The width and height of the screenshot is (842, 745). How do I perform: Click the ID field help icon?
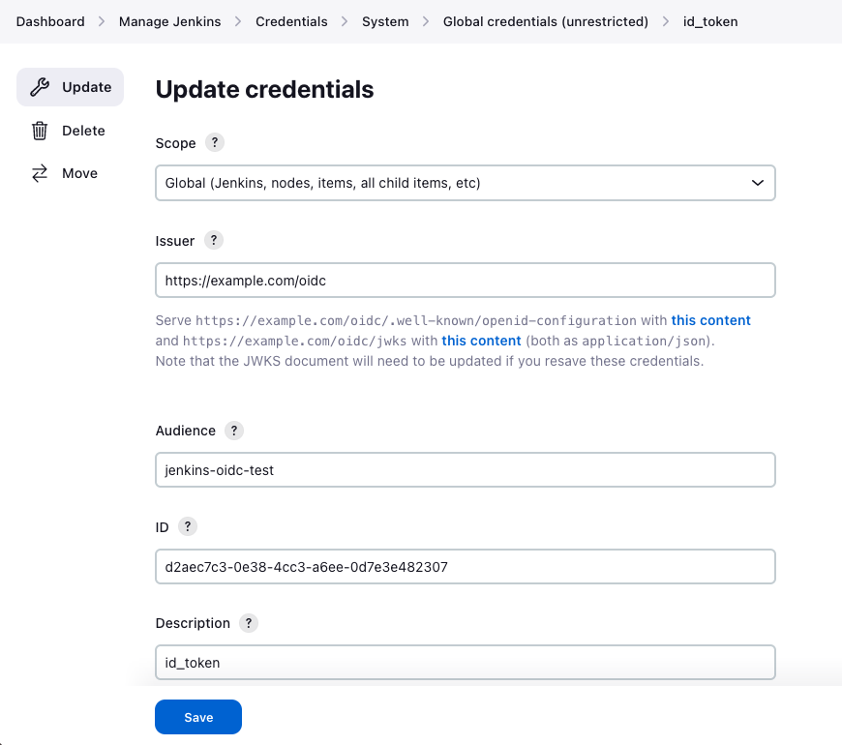click(x=188, y=526)
